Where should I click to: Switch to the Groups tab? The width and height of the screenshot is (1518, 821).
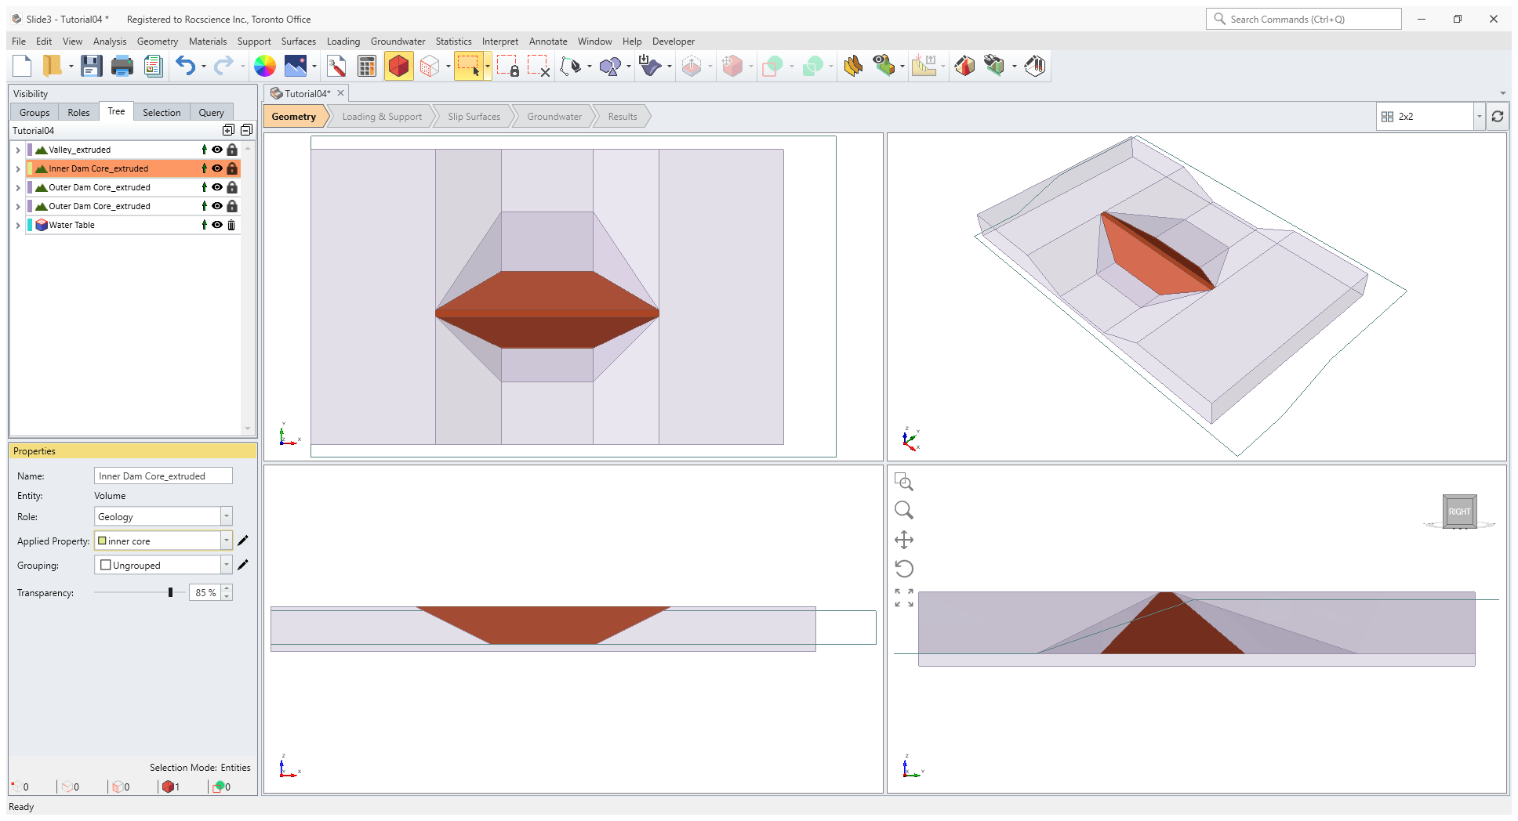coord(34,113)
